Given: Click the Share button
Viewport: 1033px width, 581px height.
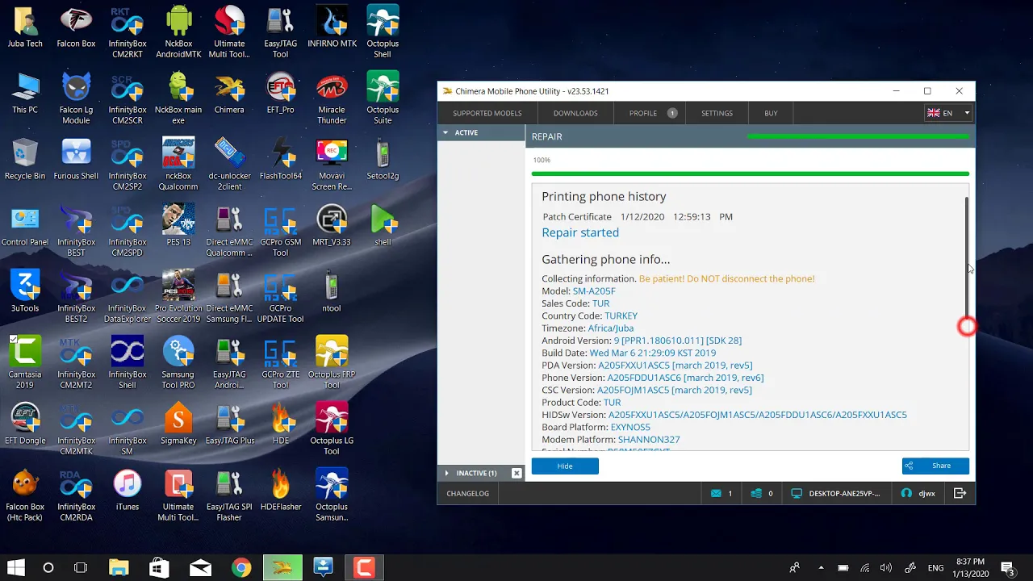Looking at the screenshot, I should (x=935, y=466).
